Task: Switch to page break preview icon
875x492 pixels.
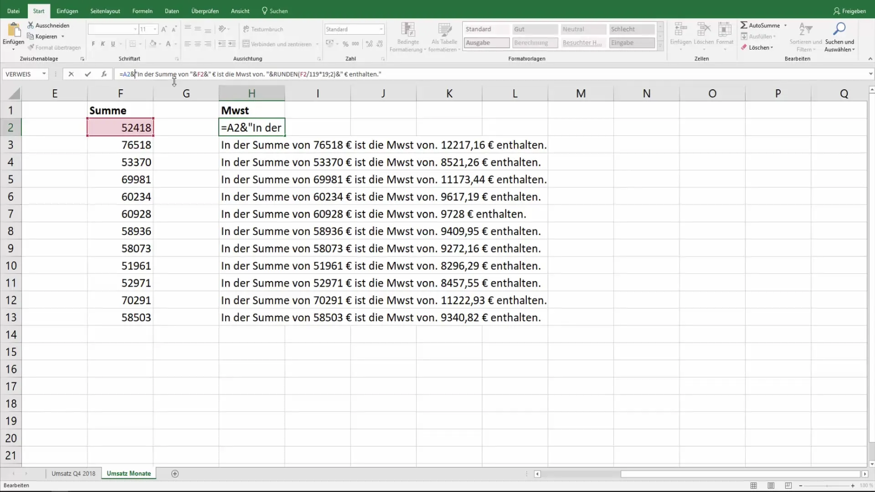Action: [788, 486]
